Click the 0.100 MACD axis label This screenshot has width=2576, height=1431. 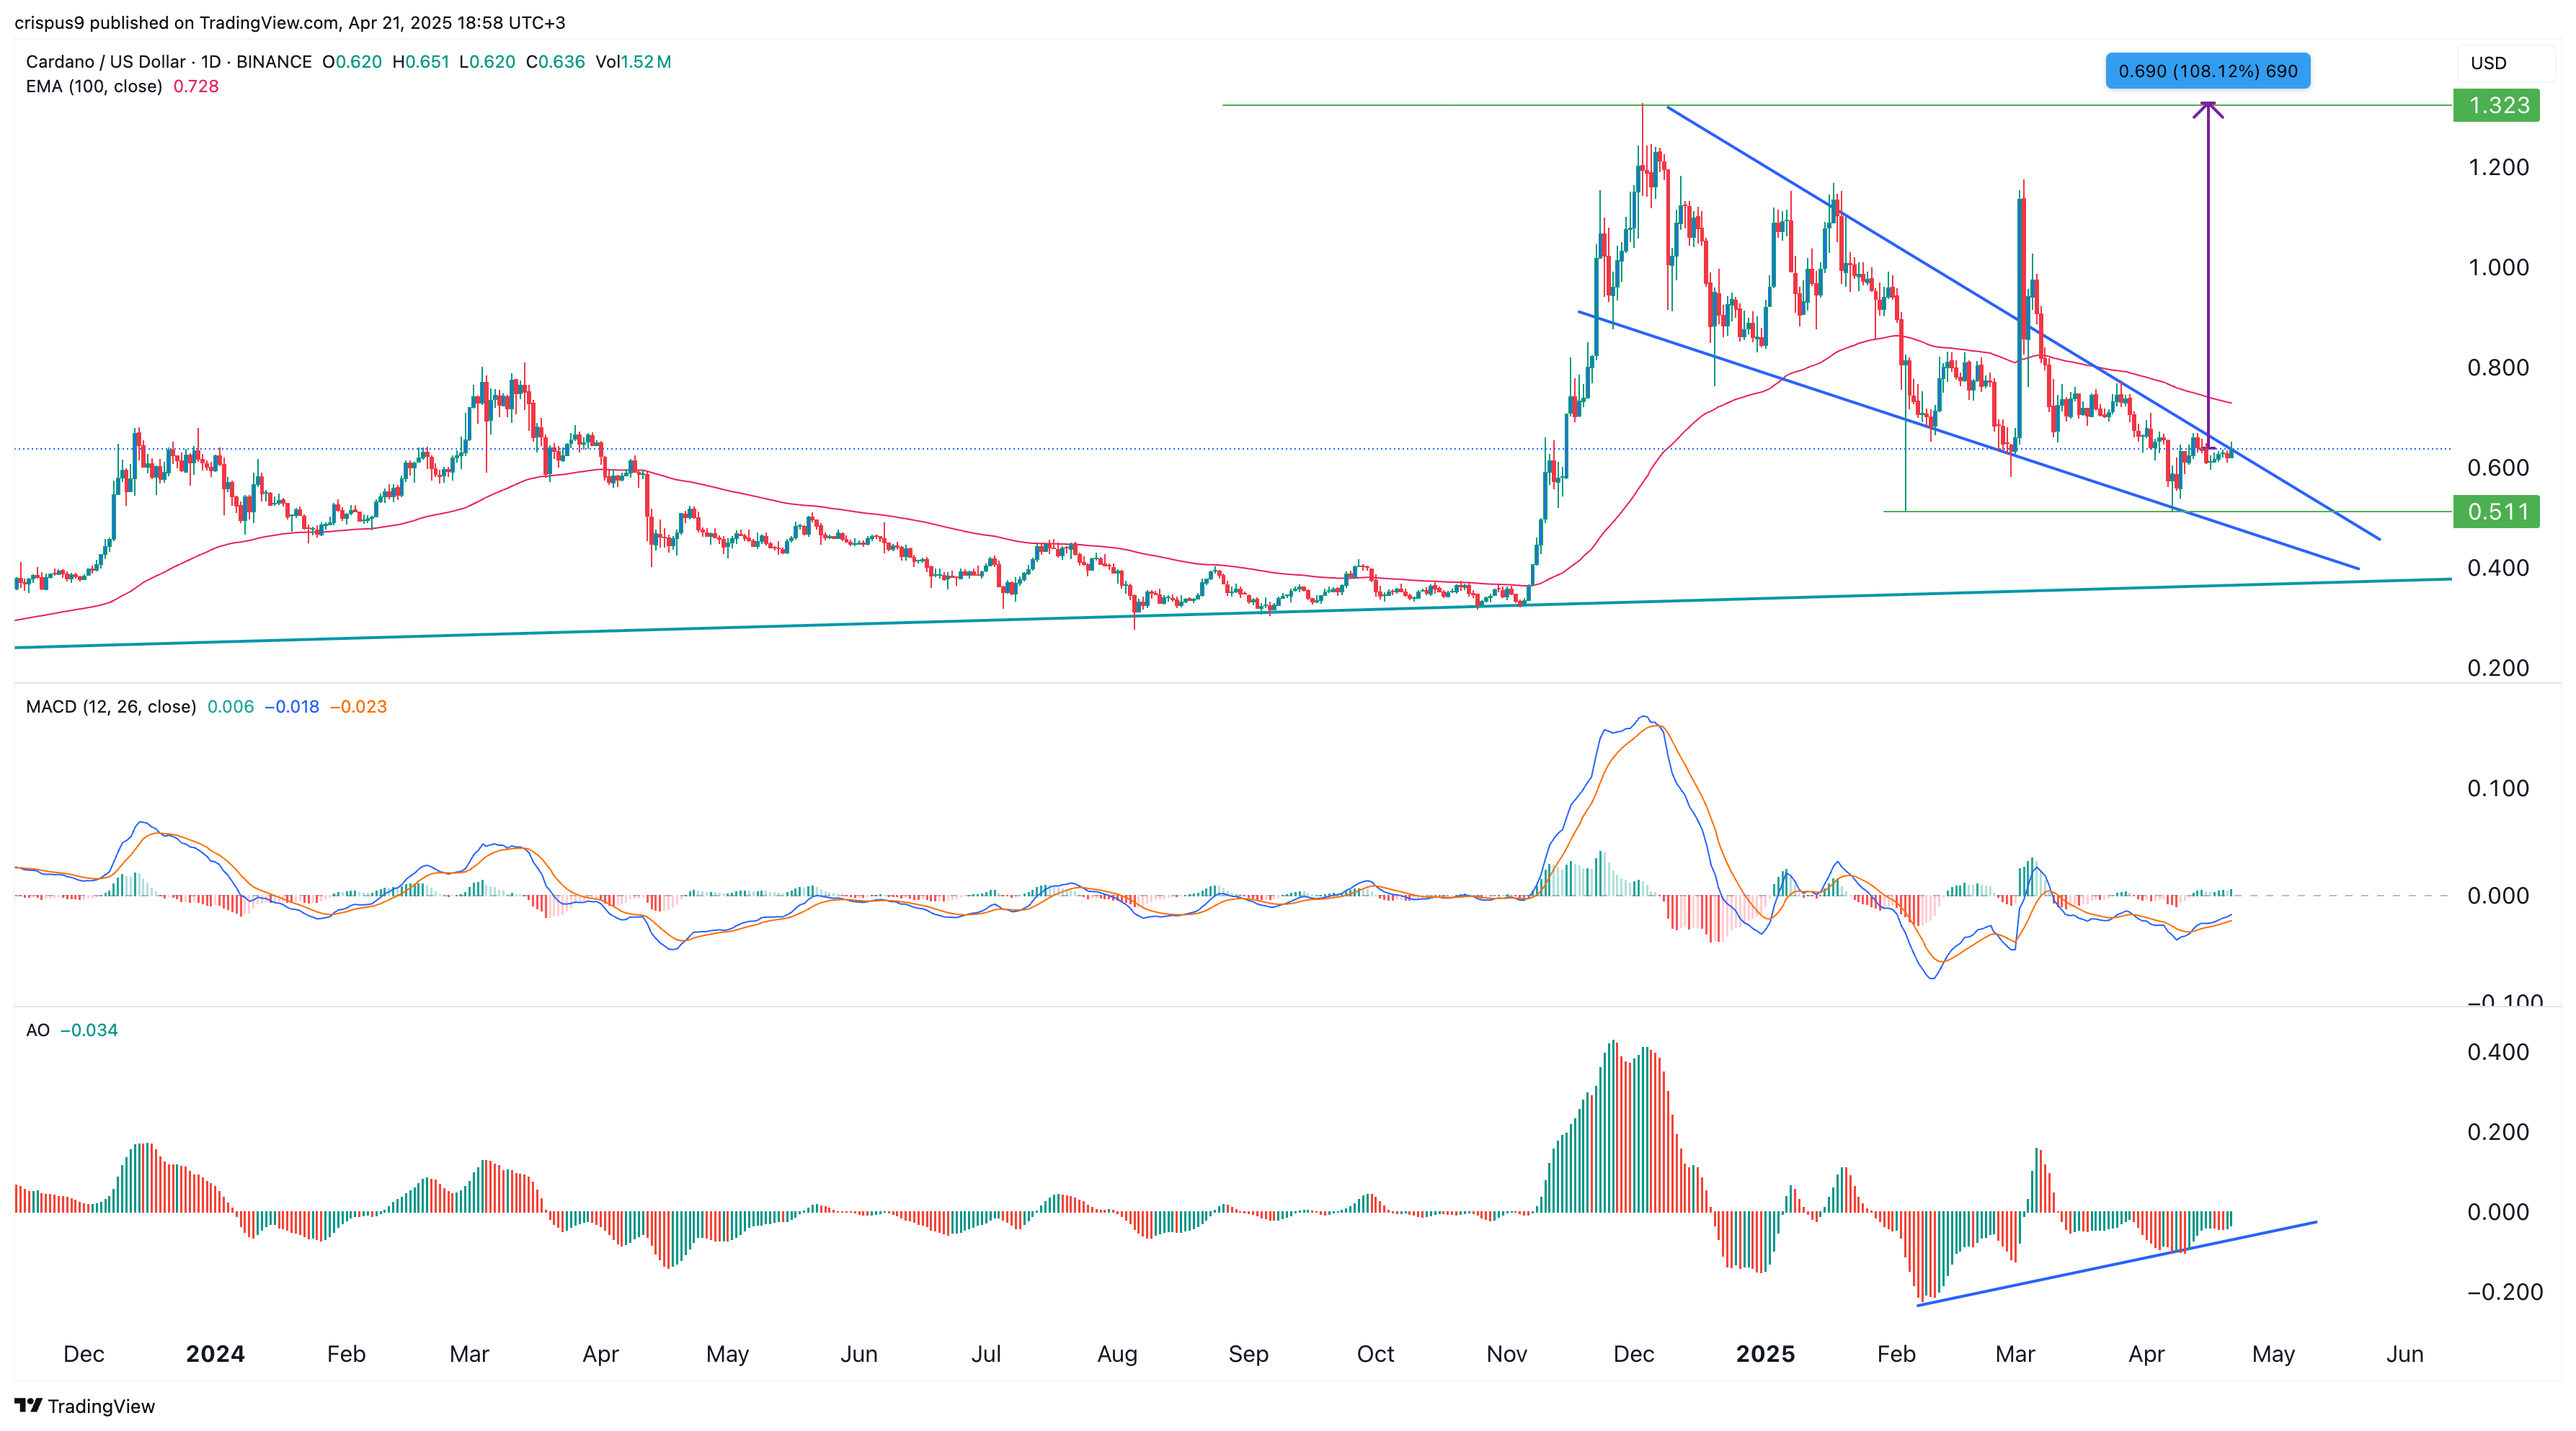pyautogui.click(x=2498, y=788)
